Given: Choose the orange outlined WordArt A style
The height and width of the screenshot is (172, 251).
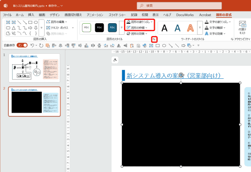Looking at the screenshot, I should (x=190, y=28).
